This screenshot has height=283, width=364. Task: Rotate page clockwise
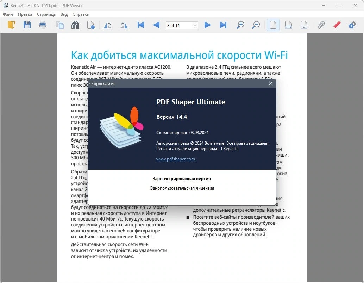124,25
